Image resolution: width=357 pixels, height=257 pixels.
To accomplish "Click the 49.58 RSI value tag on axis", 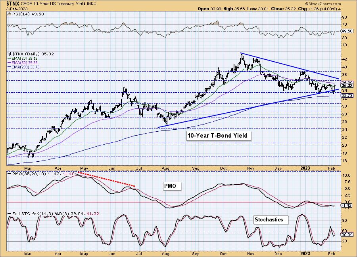I will [347, 31].
